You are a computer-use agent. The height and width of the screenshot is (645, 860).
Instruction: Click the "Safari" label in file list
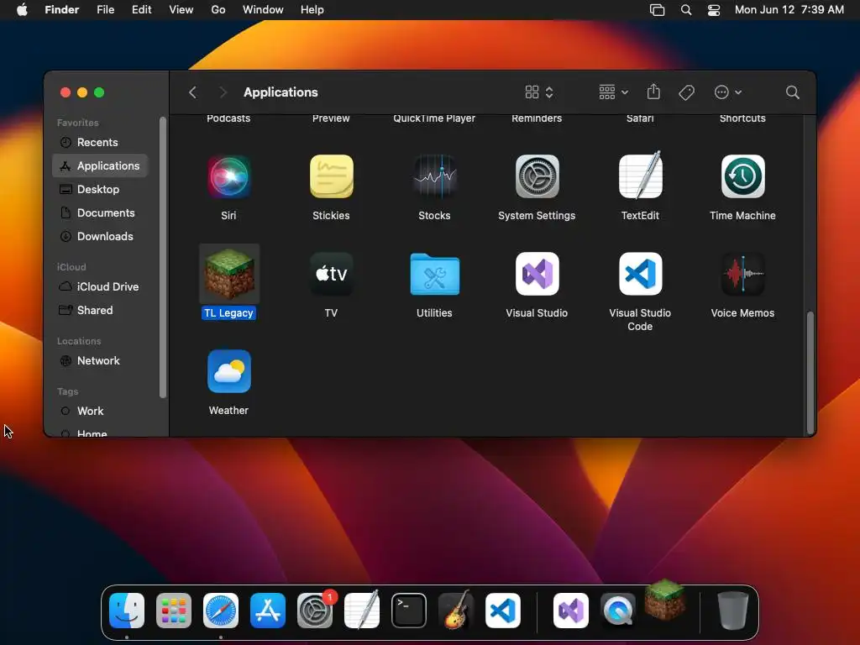(x=640, y=118)
